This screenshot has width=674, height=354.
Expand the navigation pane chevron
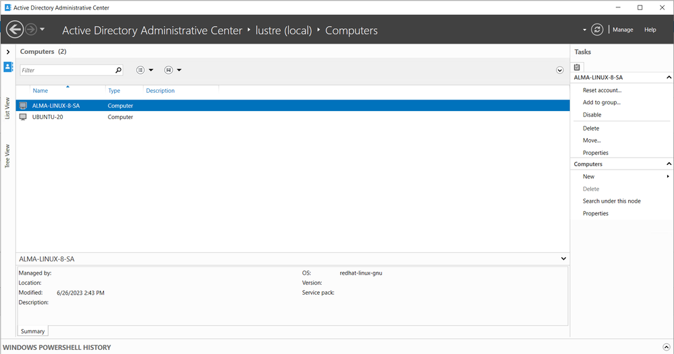(x=7, y=52)
